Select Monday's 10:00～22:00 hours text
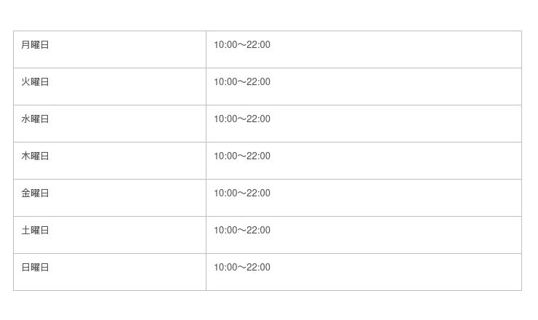Screen dimensions: 538x320 pos(242,44)
